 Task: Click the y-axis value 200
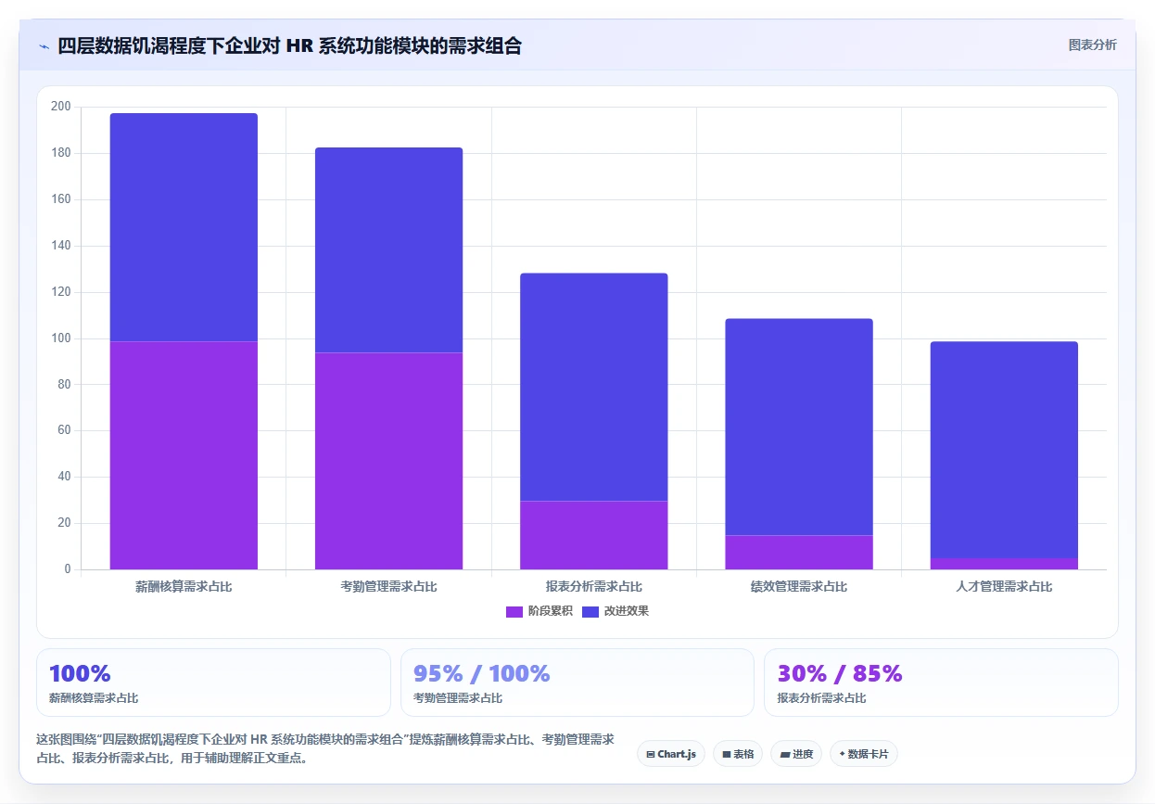point(61,107)
